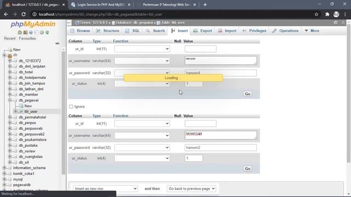Screen dimensions: 351x197
Task: Click the db_hotel database icon
Action: [x=15, y=72]
